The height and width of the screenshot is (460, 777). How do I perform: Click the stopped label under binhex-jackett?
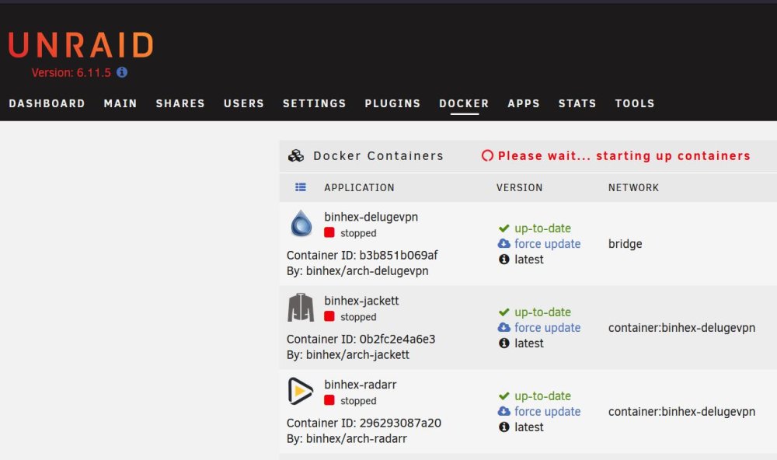(x=358, y=317)
